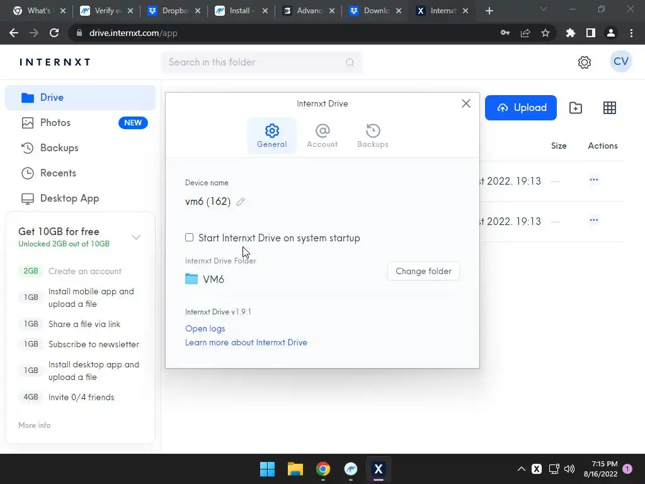
Task: Open Chrome from taskbar
Action: tap(323, 469)
